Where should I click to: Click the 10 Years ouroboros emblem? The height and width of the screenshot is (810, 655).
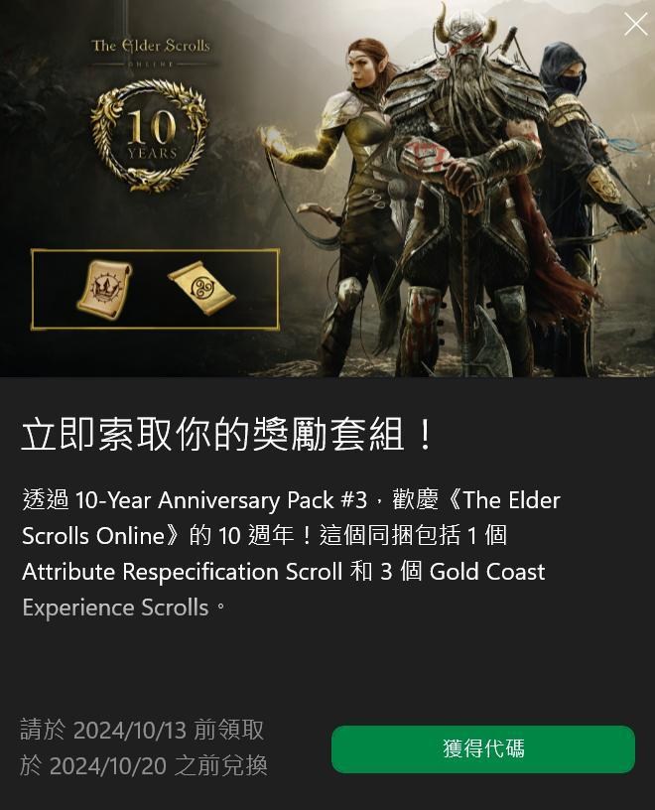click(x=150, y=135)
